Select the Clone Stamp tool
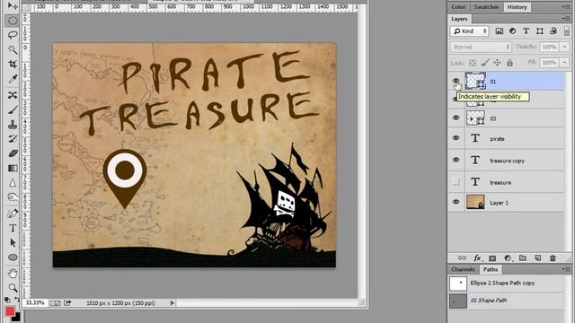Image resolution: width=575 pixels, height=323 pixels. 13,125
